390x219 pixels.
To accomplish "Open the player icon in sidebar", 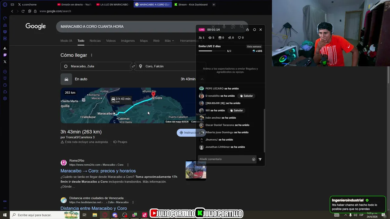I will [x=5, y=72].
